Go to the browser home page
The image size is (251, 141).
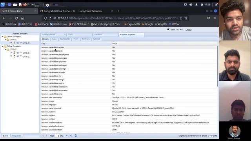[x=22, y=18]
